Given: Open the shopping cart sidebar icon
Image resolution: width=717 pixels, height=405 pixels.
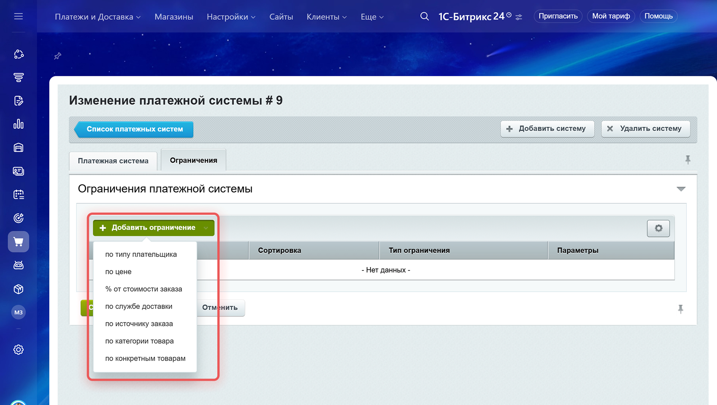Looking at the screenshot, I should coord(18,242).
